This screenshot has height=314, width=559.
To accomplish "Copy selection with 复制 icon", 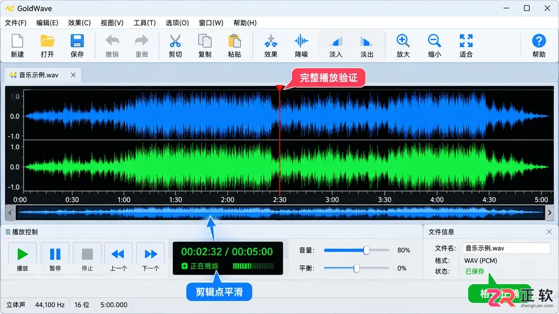I will (x=205, y=45).
